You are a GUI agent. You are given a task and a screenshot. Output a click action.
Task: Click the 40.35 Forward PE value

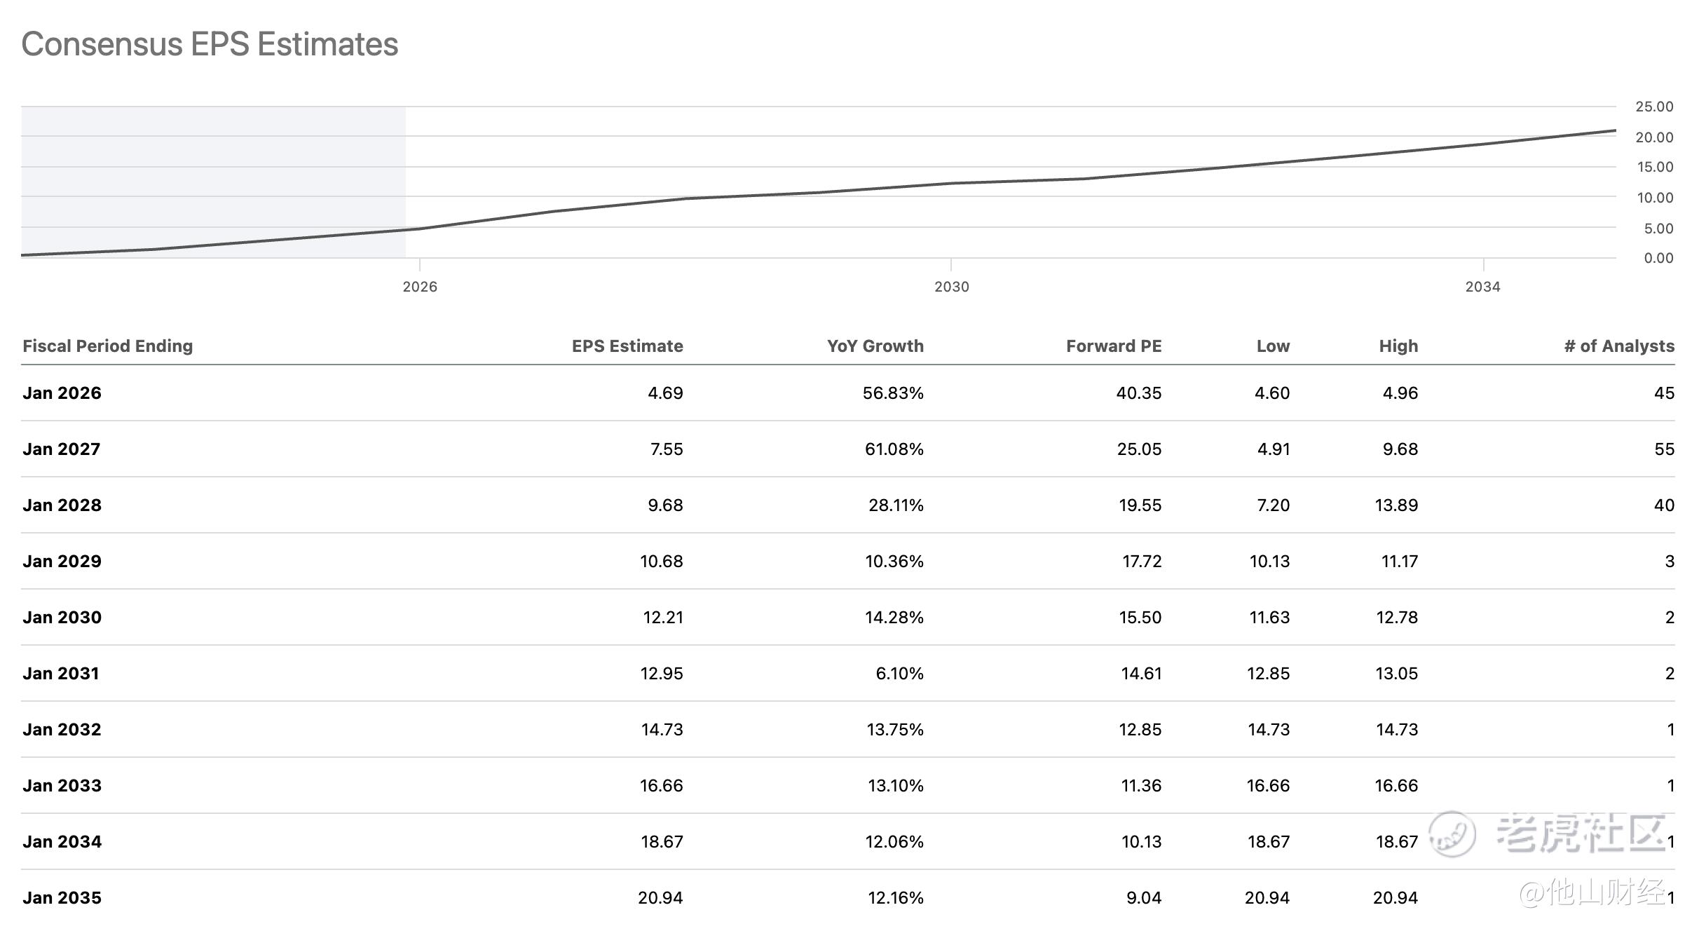(x=1138, y=393)
